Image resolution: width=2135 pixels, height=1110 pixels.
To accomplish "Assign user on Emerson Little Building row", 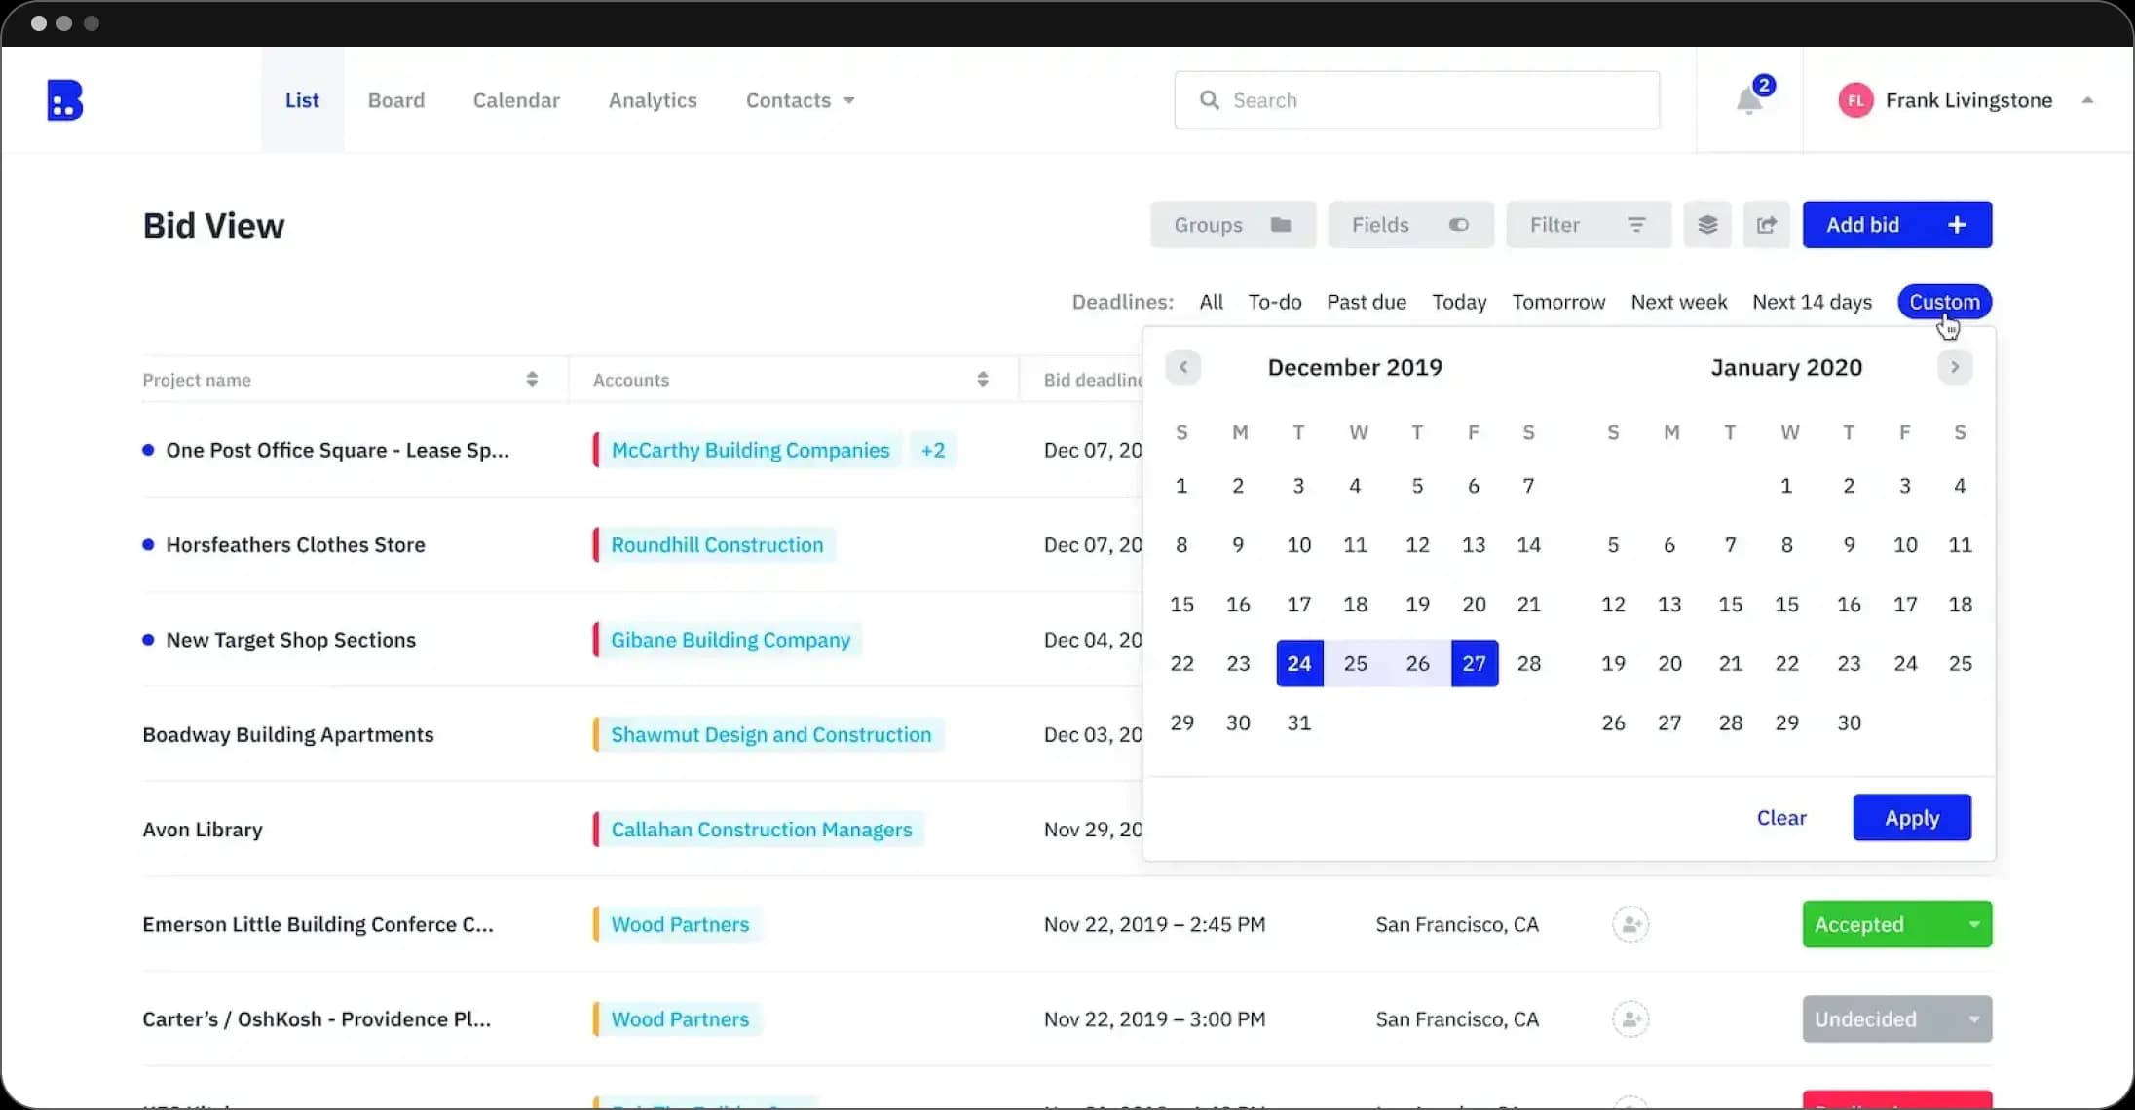I will 1630,924.
